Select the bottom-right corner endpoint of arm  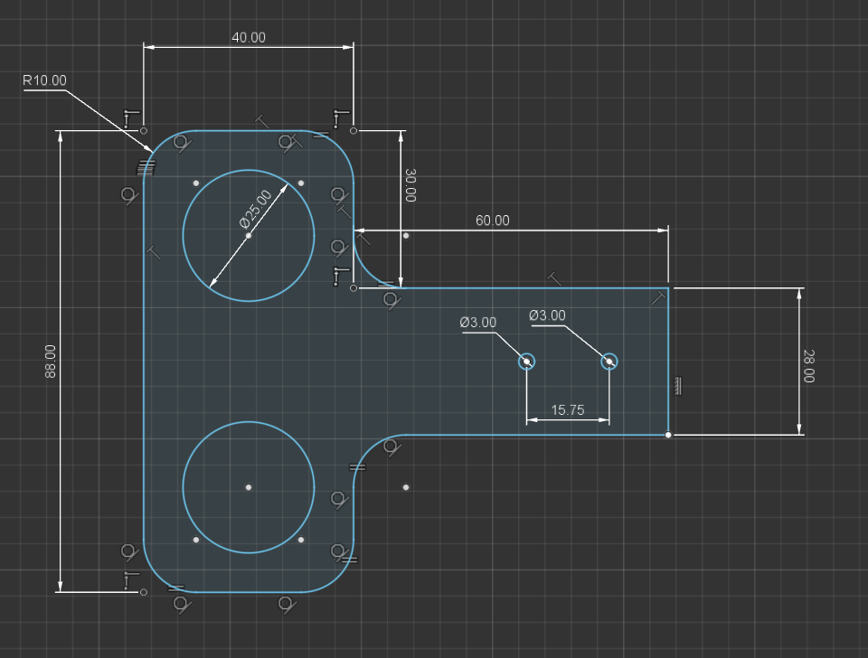click(668, 435)
